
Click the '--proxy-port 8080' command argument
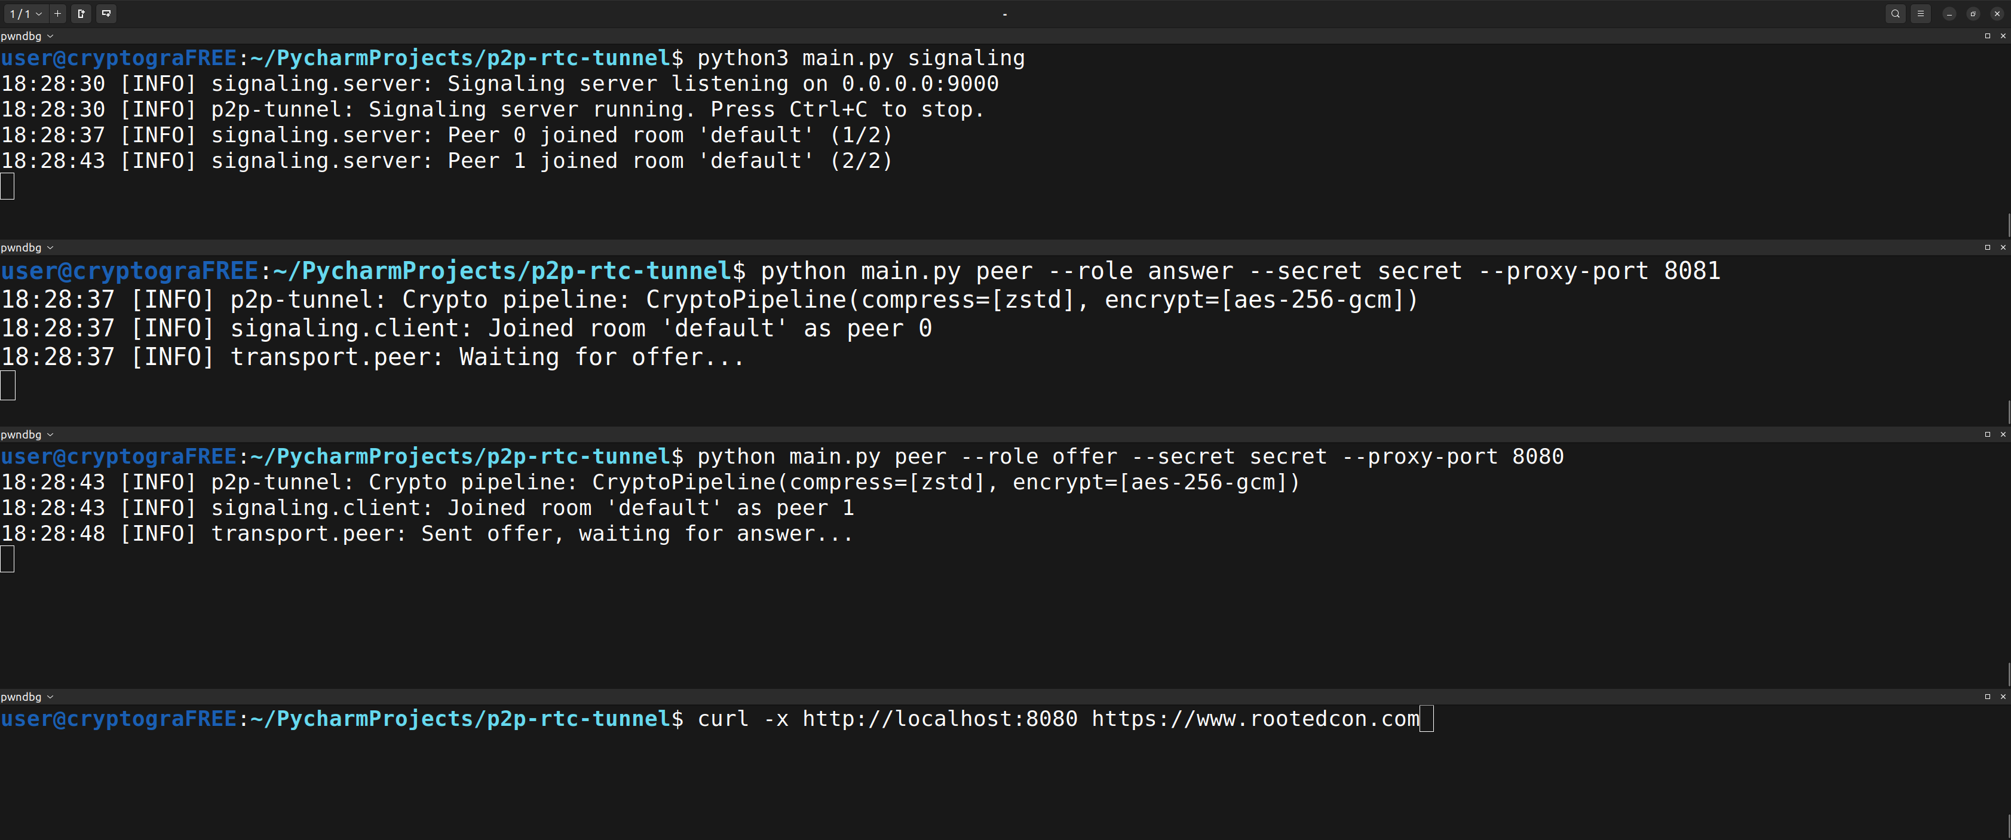click(x=1453, y=456)
